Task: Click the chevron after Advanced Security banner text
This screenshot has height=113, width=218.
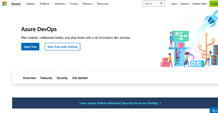Action: [x=161, y=103]
